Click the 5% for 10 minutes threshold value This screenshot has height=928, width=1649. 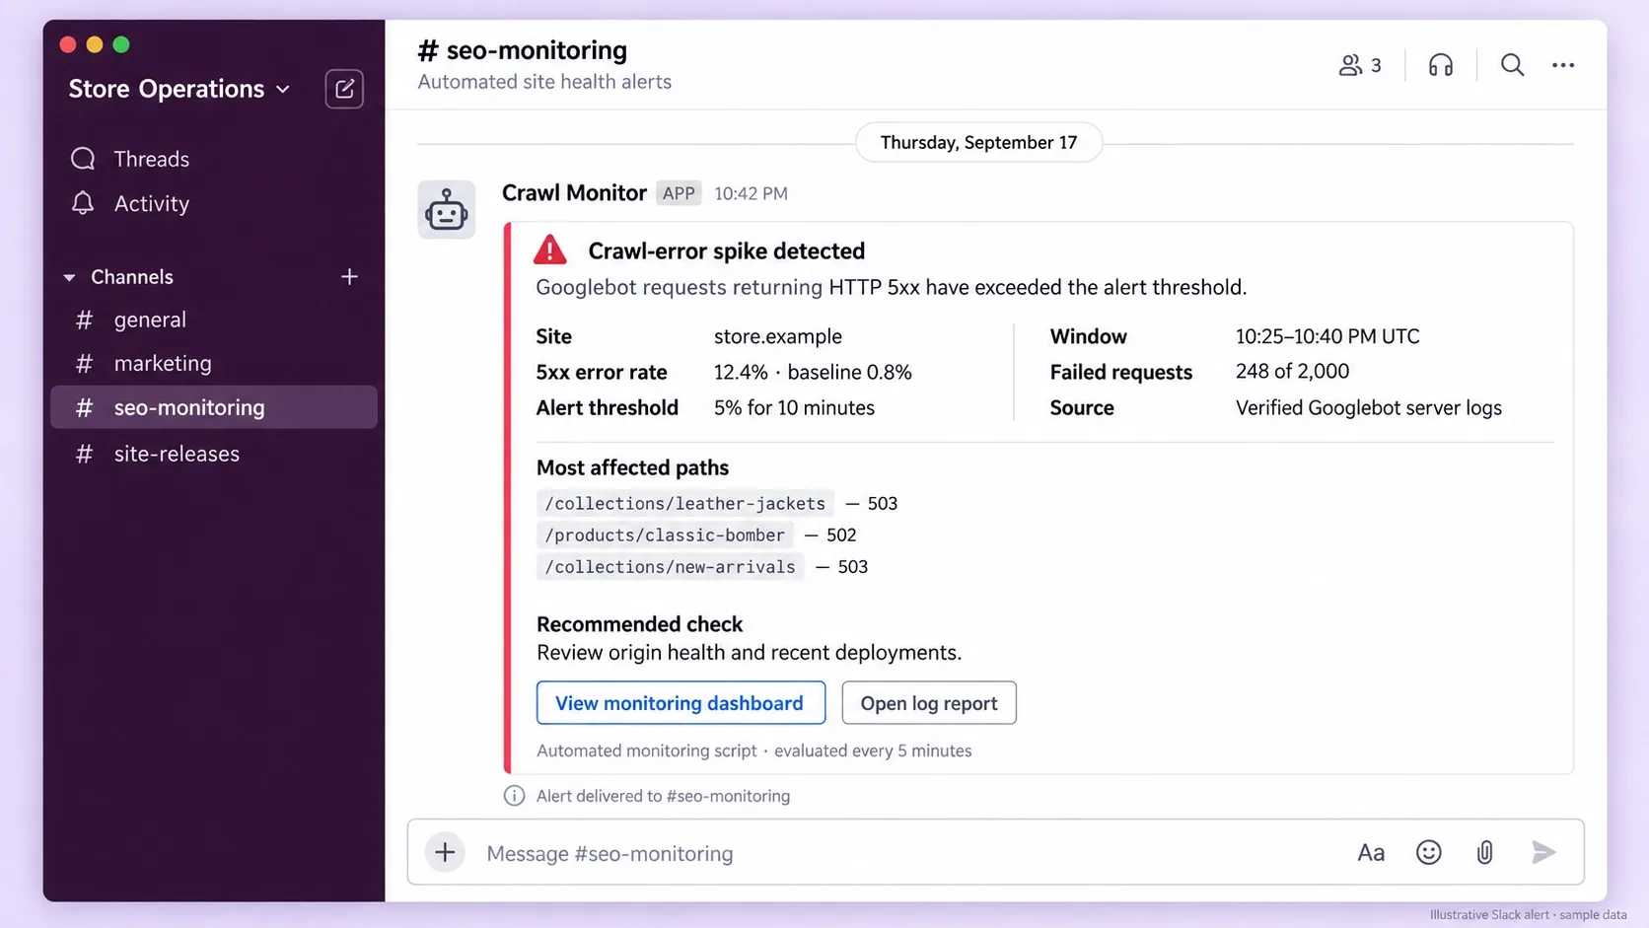point(794,408)
